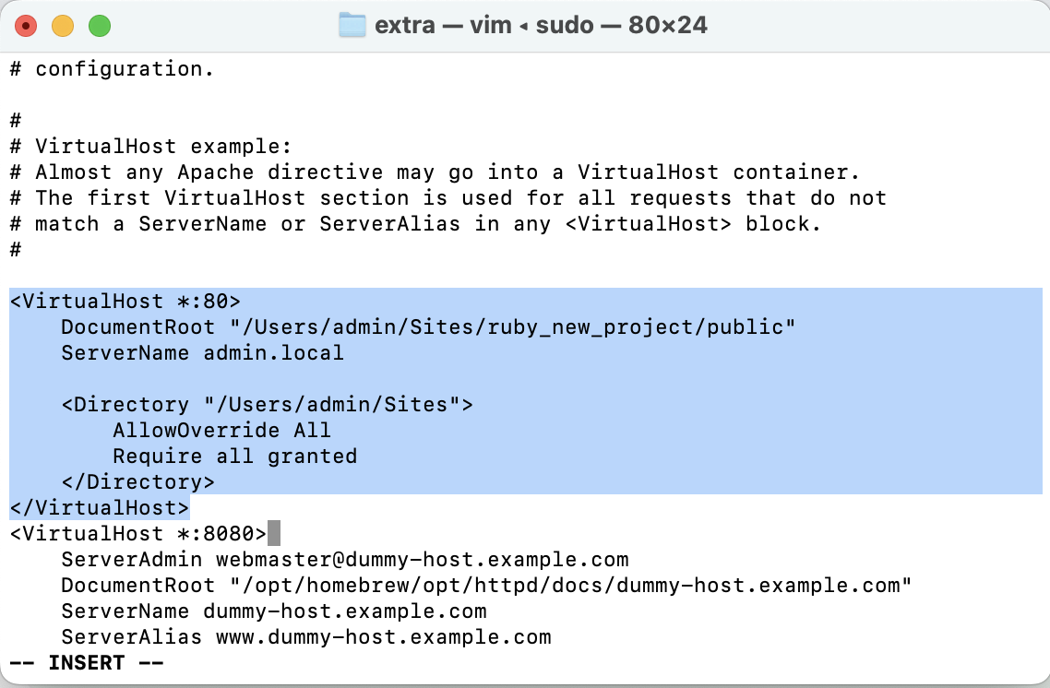Click on "AllowOverride All" directive
The image size is (1050, 688).
[x=221, y=431]
